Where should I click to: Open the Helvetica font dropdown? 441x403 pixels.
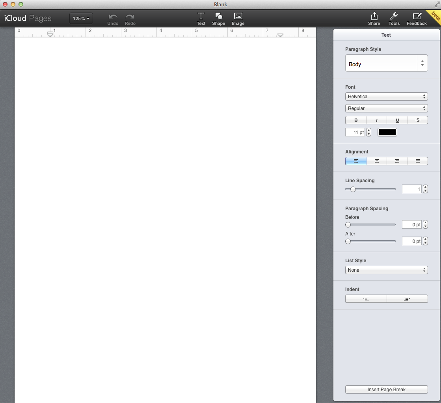click(387, 97)
